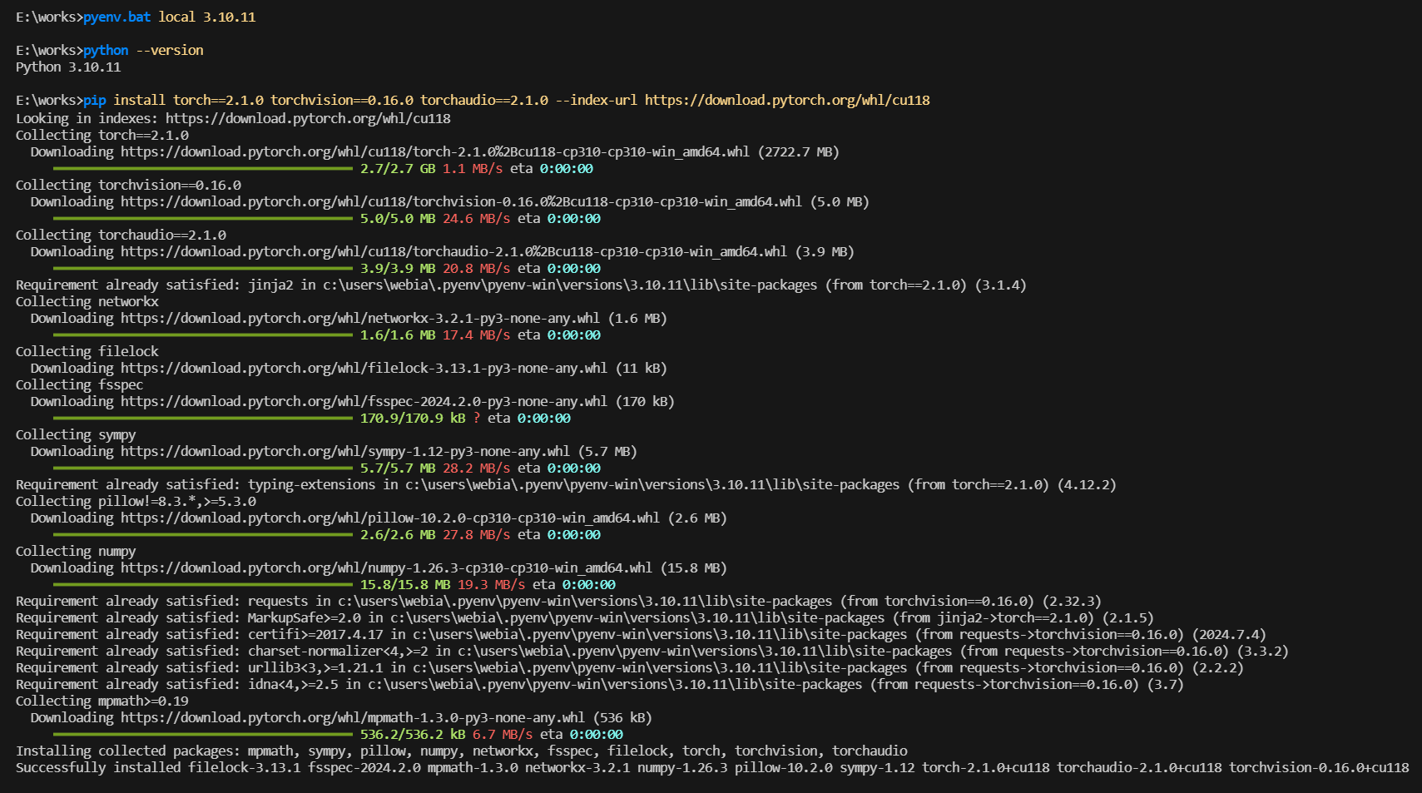Click the certifi>=2017.4.17 requirement satisfied line

tap(641, 634)
